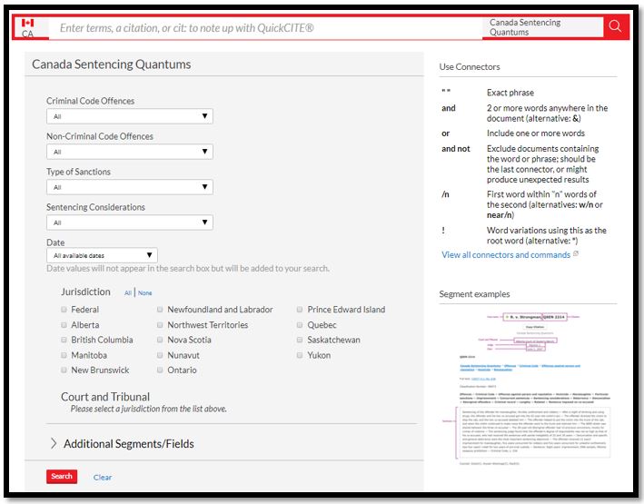This screenshot has height=504, width=644.
Task: Open the Sentencing Considerations dropdown
Action: [x=130, y=222]
